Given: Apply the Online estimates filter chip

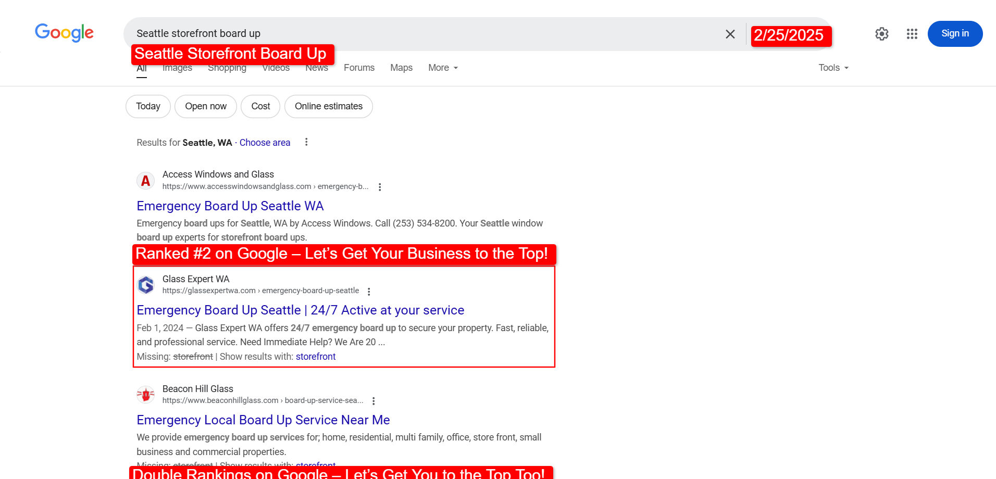Looking at the screenshot, I should [329, 106].
